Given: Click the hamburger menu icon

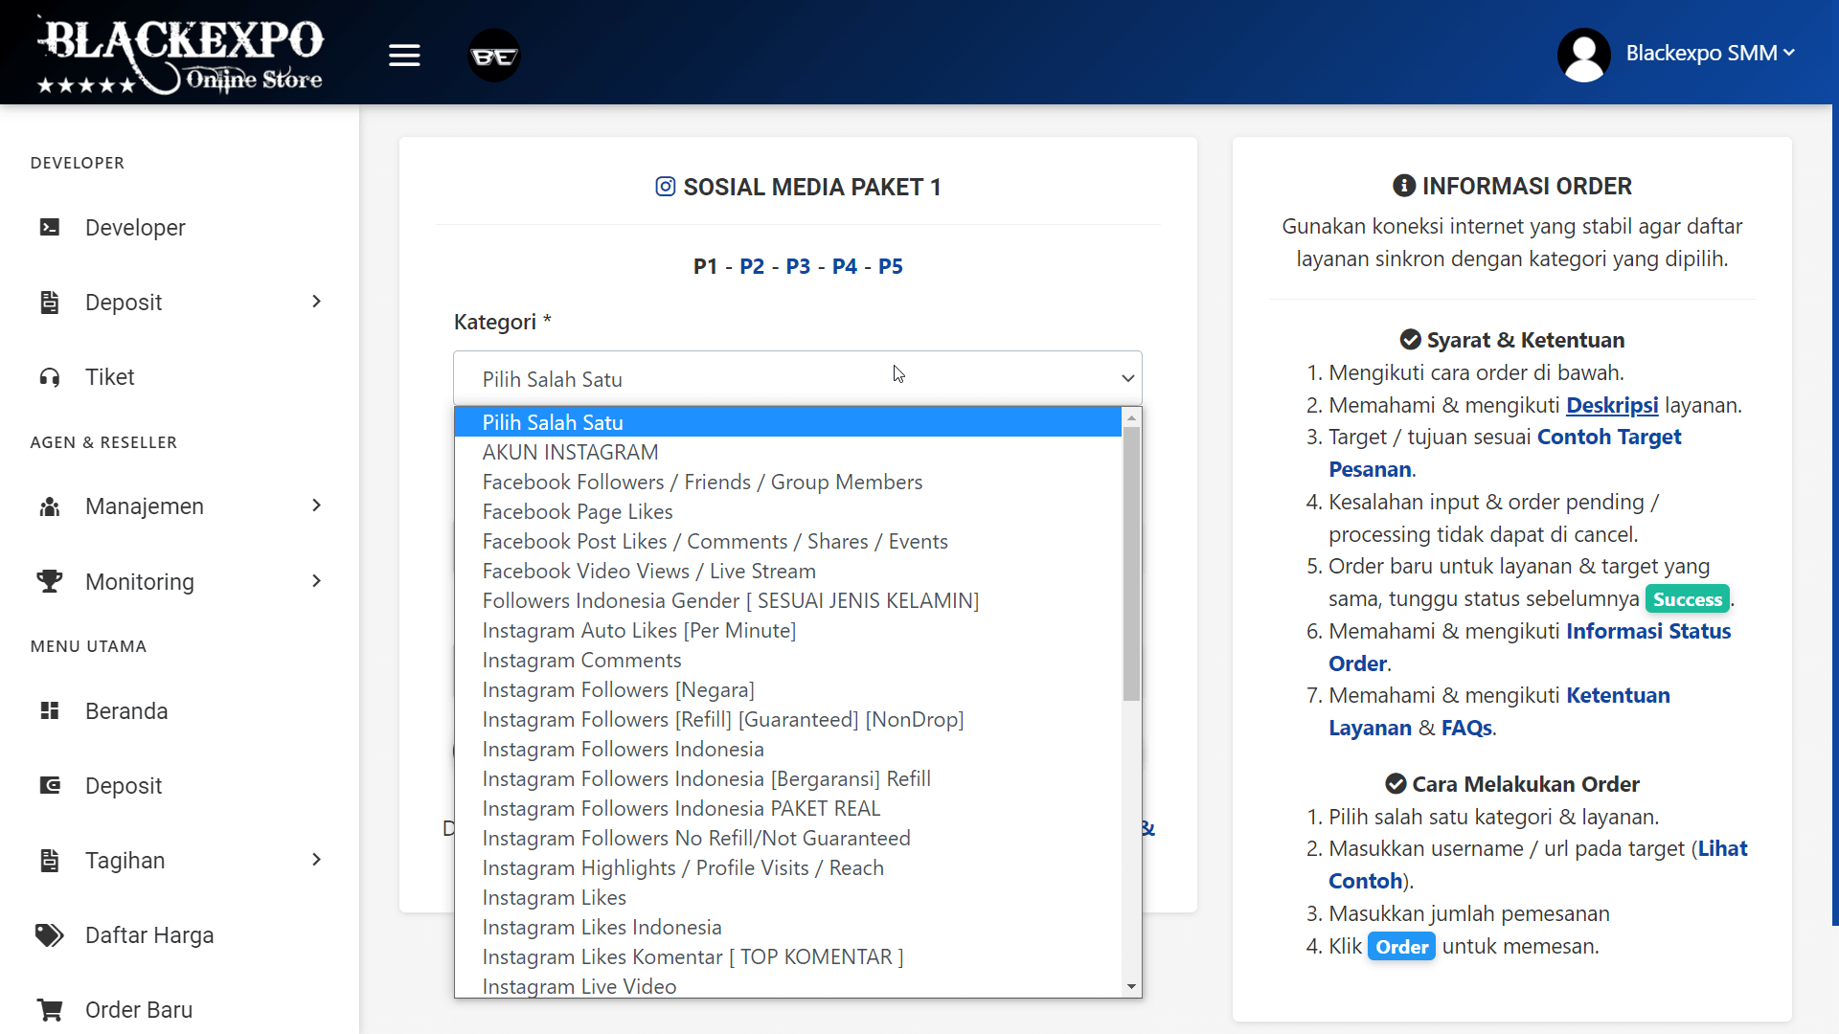Looking at the screenshot, I should coord(404,55).
